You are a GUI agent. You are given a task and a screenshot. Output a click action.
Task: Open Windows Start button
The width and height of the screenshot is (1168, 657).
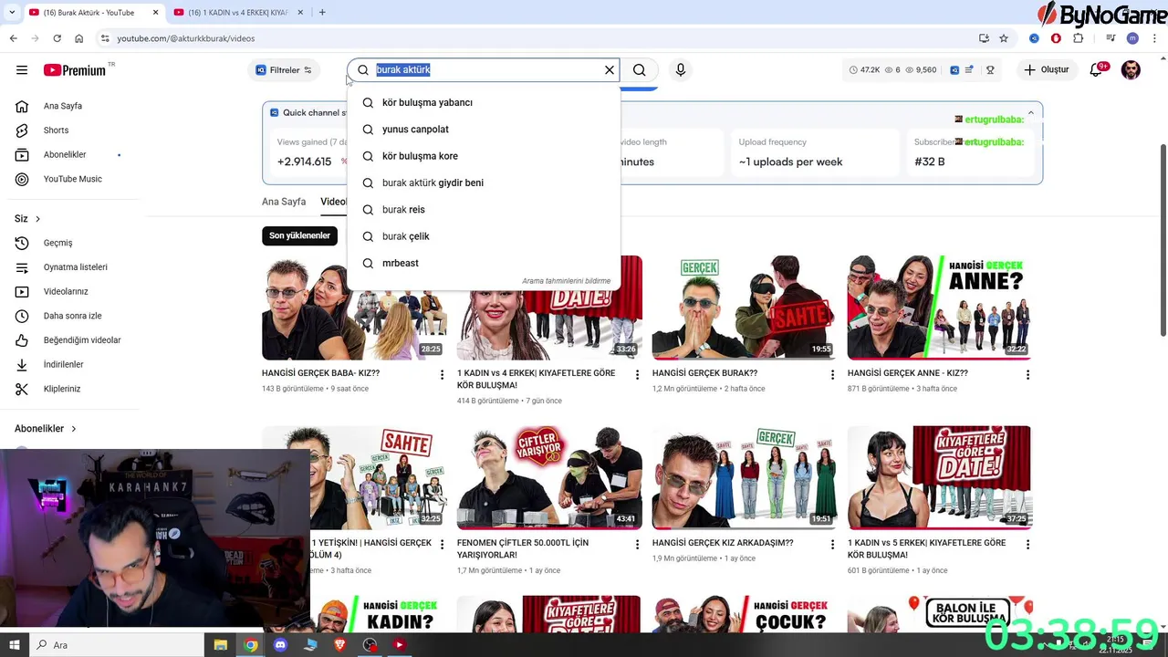pyautogui.click(x=14, y=645)
